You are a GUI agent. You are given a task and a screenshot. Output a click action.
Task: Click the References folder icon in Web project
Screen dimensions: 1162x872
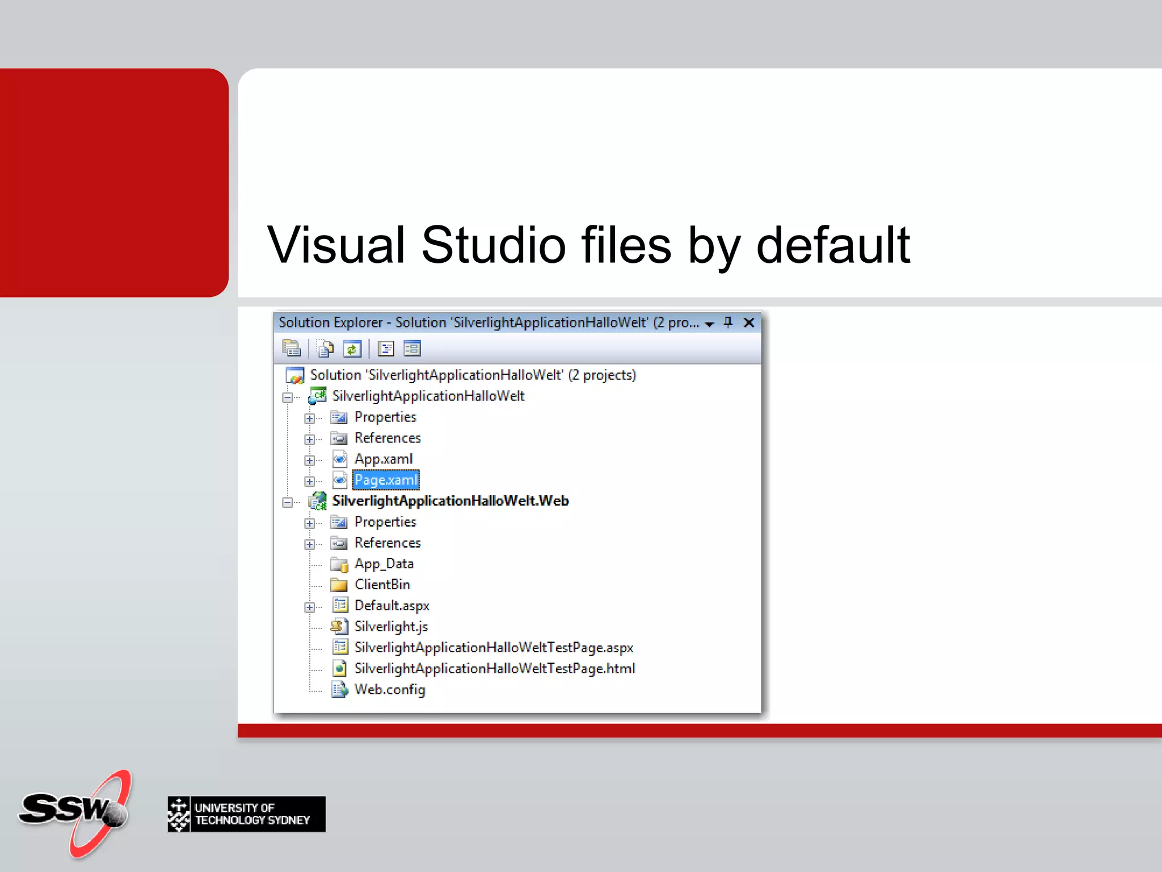tap(339, 543)
